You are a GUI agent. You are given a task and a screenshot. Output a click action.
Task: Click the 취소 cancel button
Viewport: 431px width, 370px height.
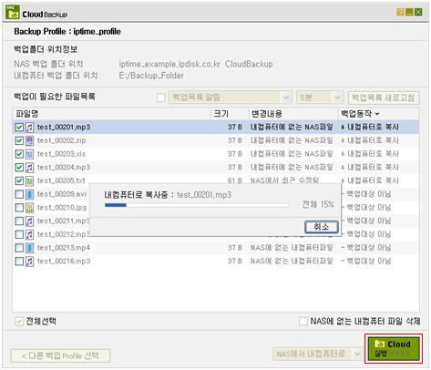(x=322, y=227)
